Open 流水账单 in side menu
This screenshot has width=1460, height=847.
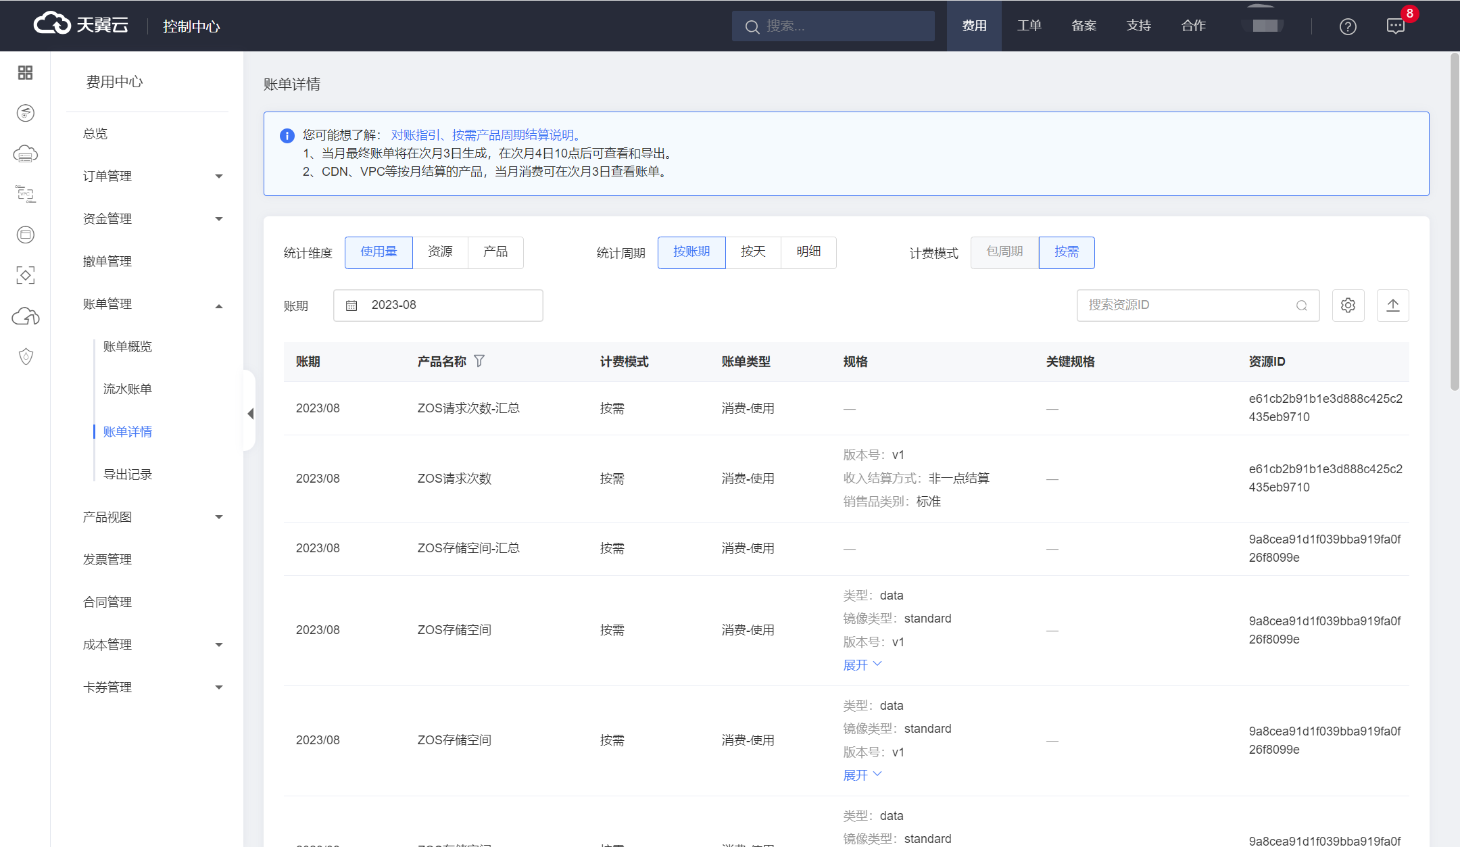(x=127, y=389)
